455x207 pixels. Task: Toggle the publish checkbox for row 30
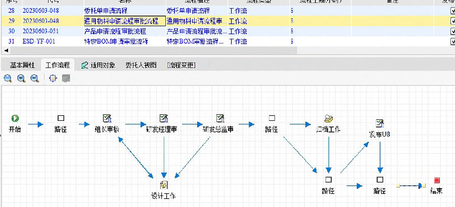(452, 31)
